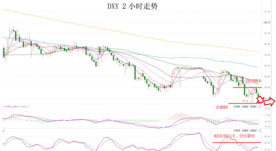Click the 90.40 price axis value

tap(267, 44)
